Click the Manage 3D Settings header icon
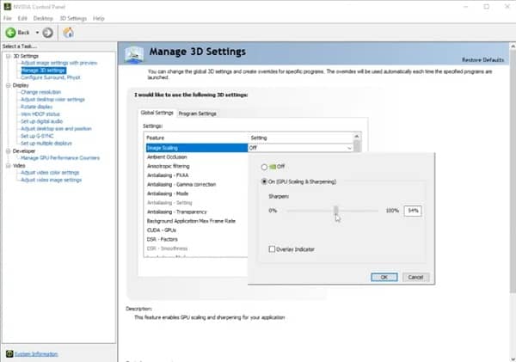The height and width of the screenshot is (362, 516). pyautogui.click(x=134, y=54)
